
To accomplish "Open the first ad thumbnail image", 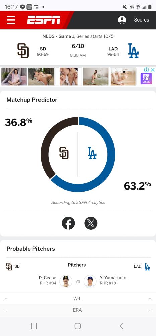I will (14, 77).
